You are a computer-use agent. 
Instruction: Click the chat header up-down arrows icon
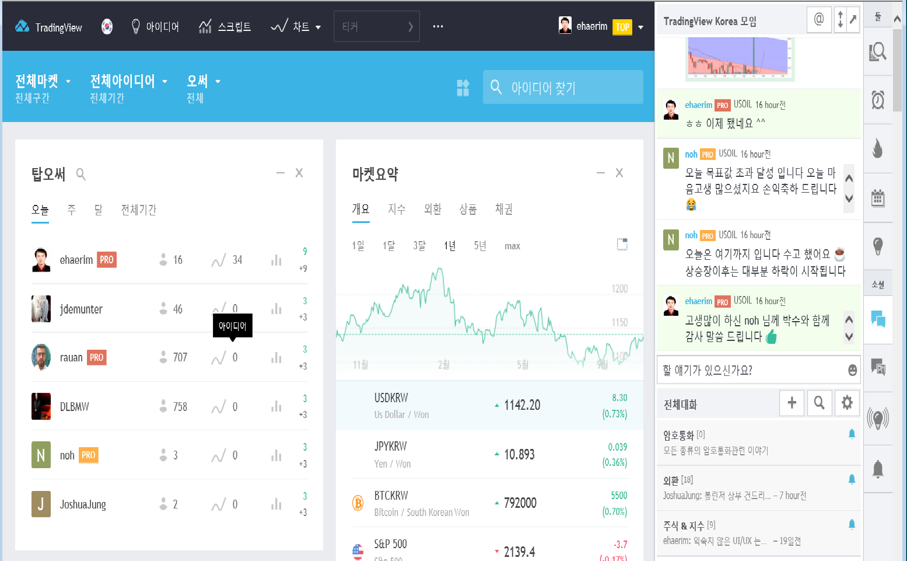841,19
